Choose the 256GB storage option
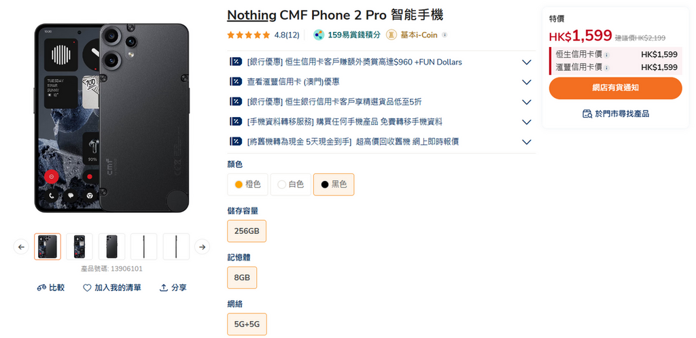 pyautogui.click(x=247, y=231)
